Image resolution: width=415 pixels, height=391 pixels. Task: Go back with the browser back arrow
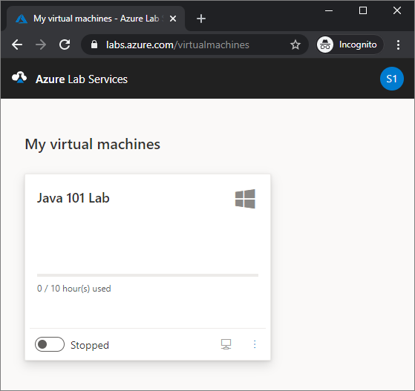(17, 45)
